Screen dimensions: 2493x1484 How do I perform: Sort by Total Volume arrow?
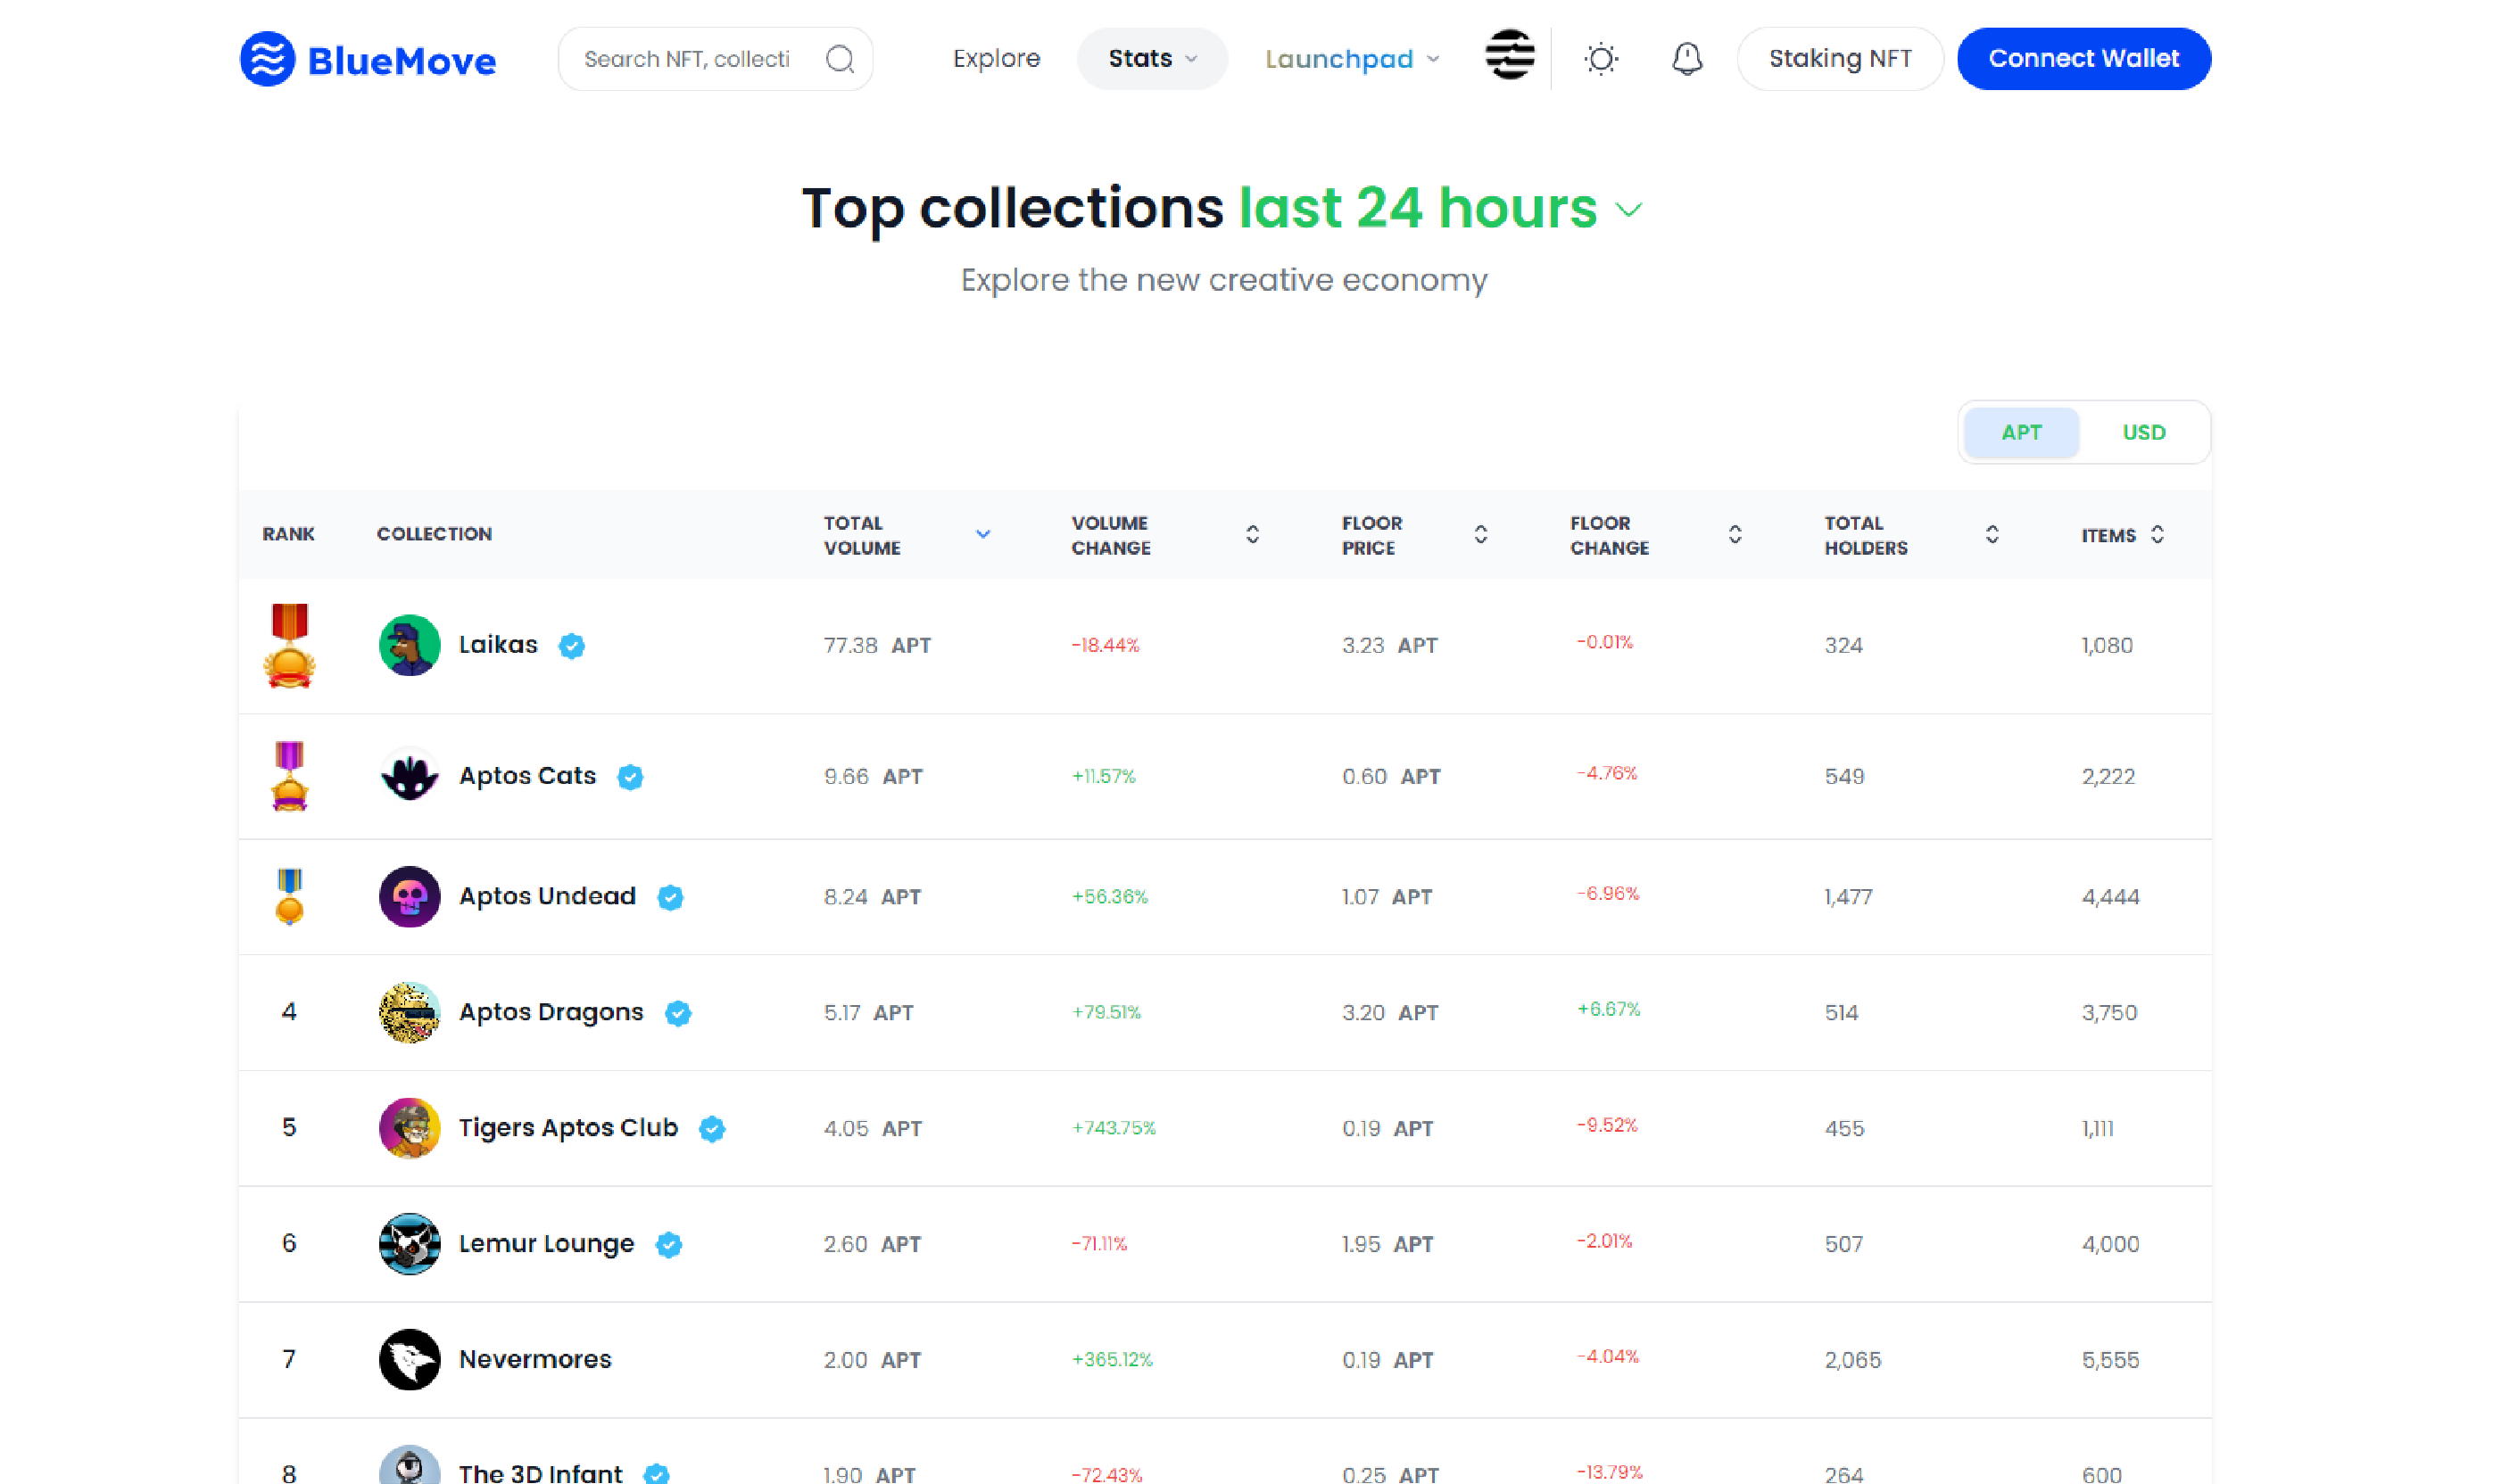[x=983, y=534]
